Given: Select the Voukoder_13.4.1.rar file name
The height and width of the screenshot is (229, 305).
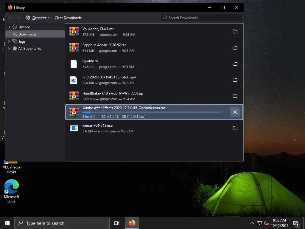Looking at the screenshot, I should (x=98, y=29).
